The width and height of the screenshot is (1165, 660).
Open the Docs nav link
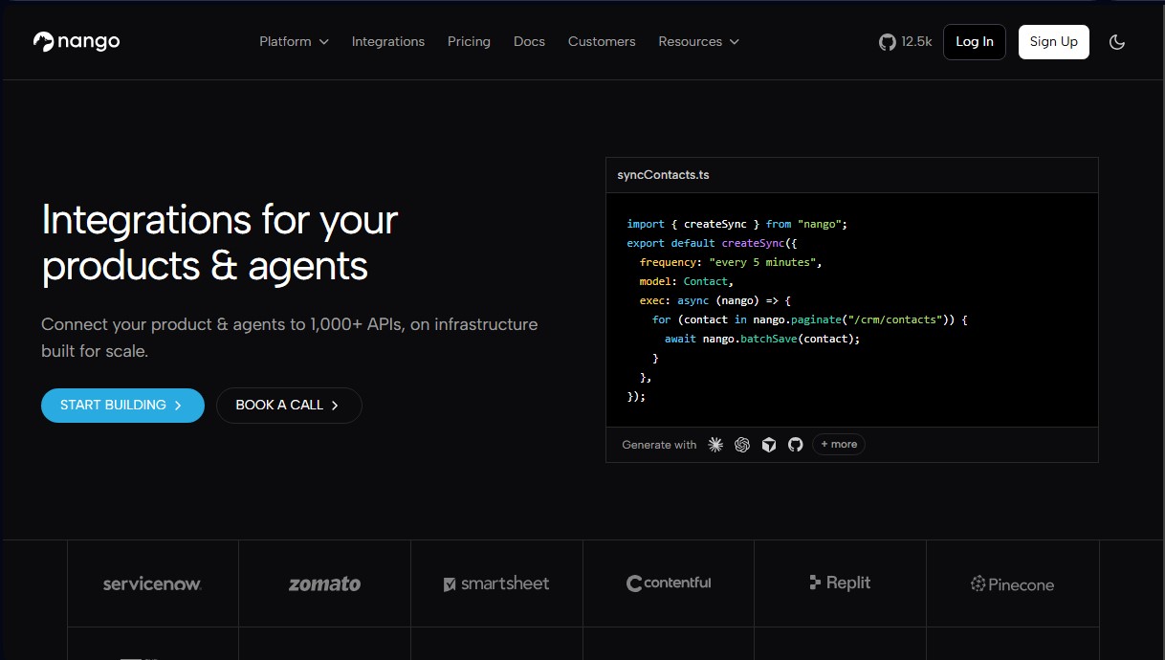click(x=529, y=42)
